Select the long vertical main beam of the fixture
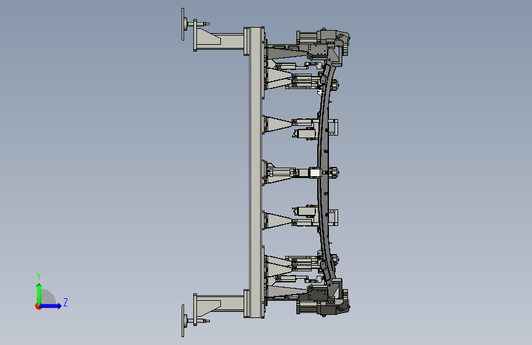The width and height of the screenshot is (532, 345). (255, 172)
